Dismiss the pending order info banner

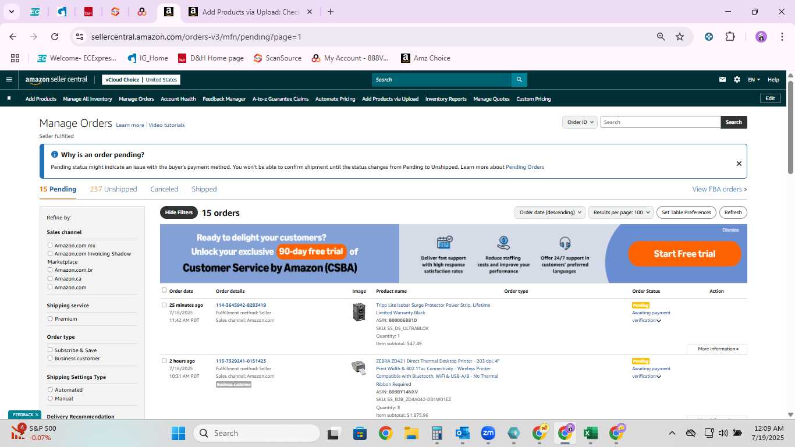coord(739,164)
